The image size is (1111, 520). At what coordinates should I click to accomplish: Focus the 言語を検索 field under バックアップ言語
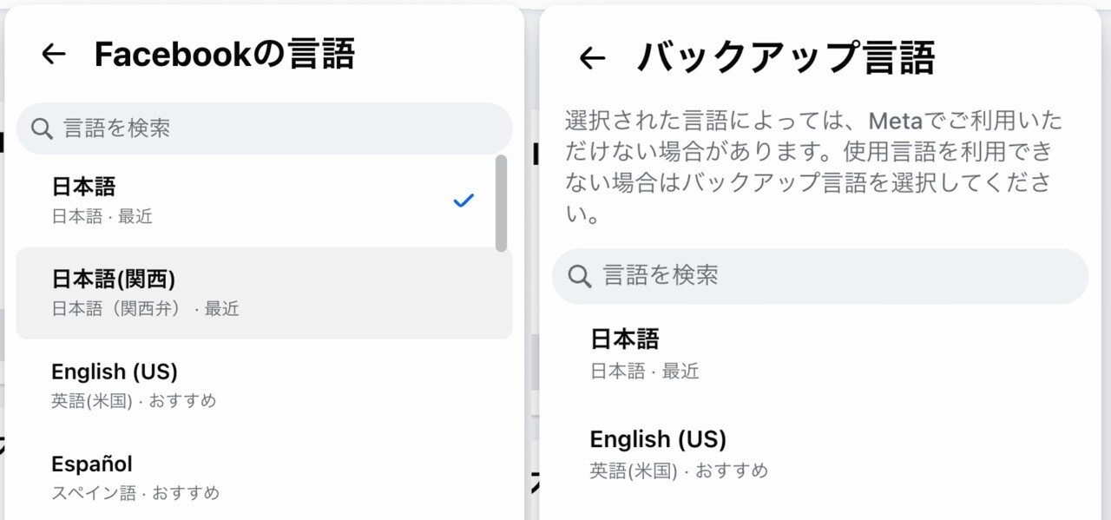833,276
